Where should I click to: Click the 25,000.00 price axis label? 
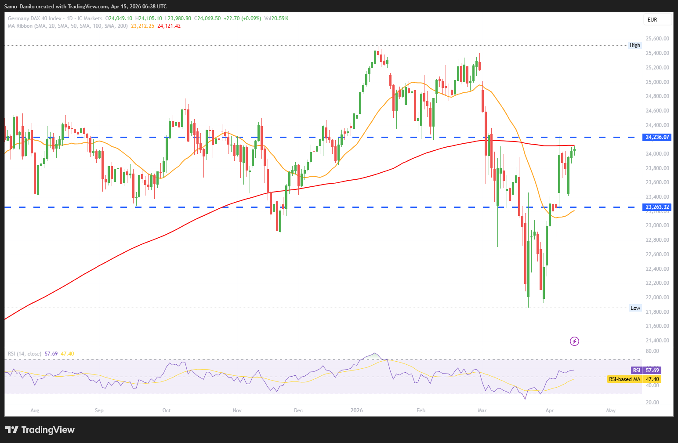pos(657,82)
